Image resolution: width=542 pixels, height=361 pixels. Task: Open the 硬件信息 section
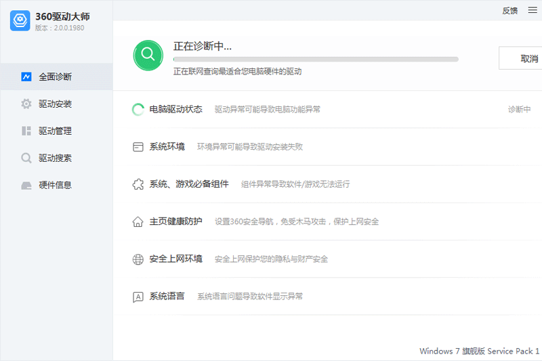click(55, 185)
